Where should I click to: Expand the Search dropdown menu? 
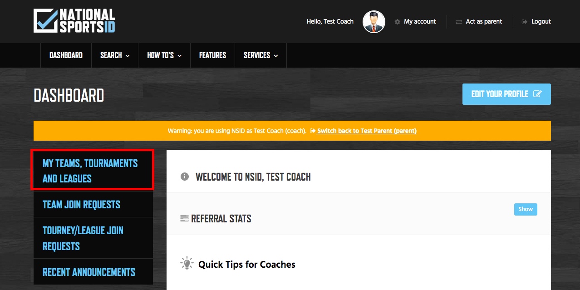pos(115,55)
